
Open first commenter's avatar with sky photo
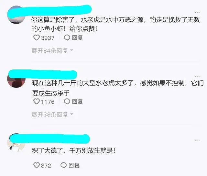coord(16,15)
